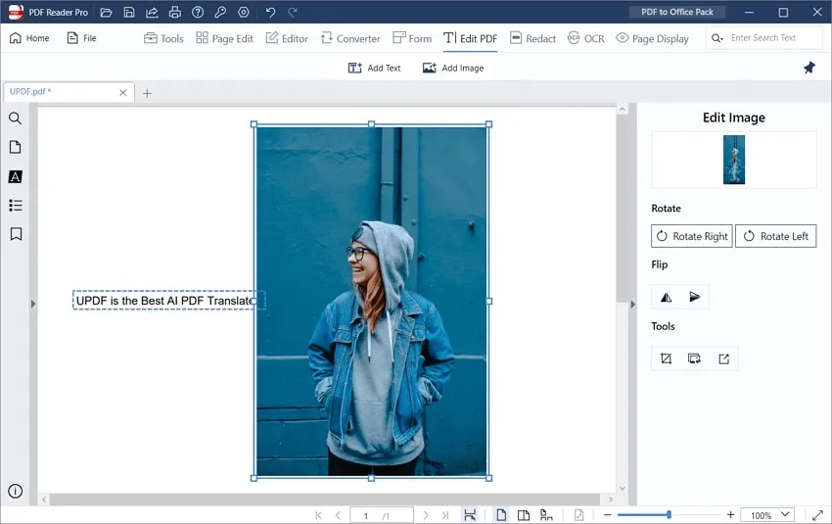The image size is (832, 524).
Task: Open the Converter tab
Action: coord(349,38)
